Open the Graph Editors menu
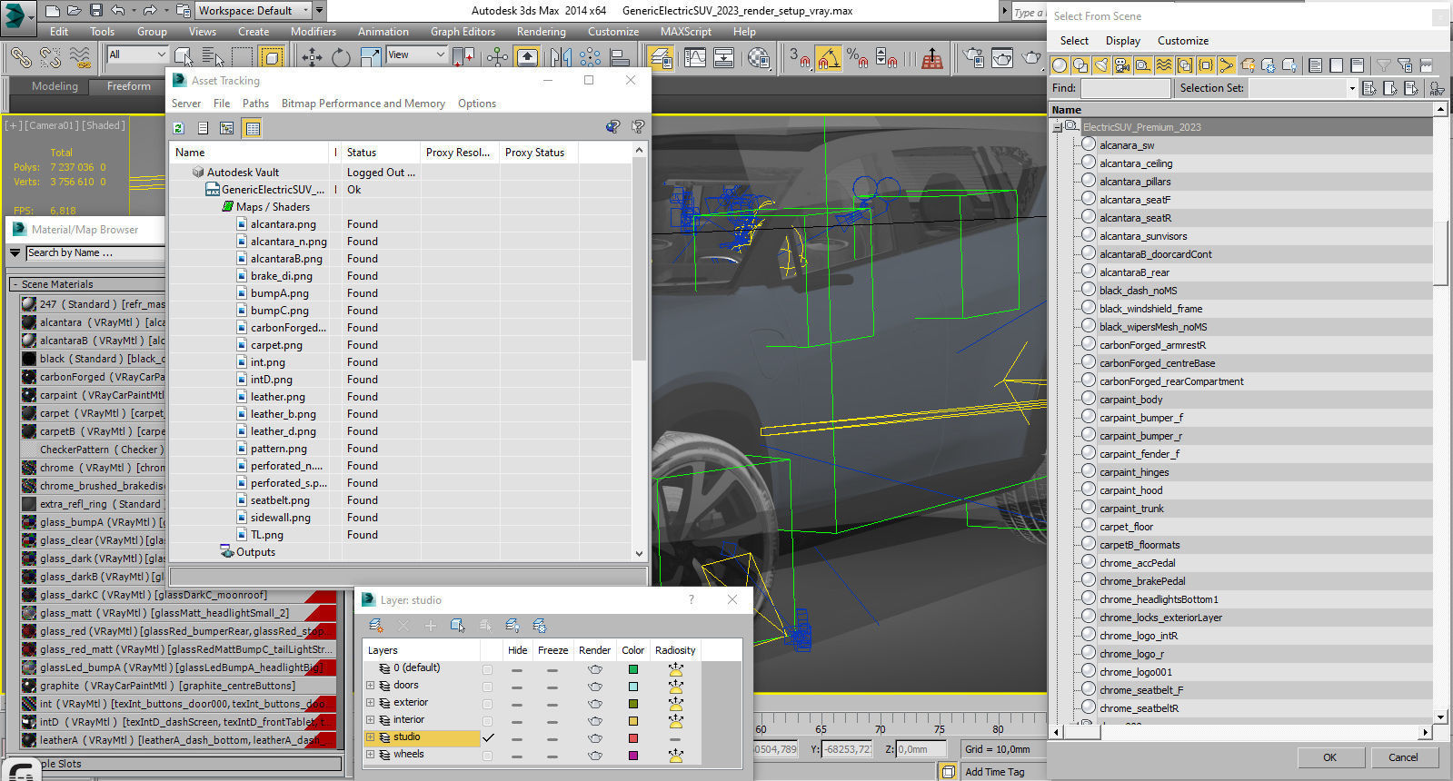Screen dimensions: 1453x781 point(463,31)
